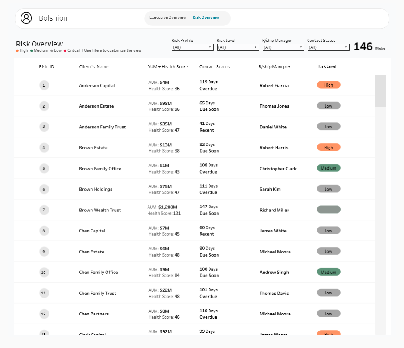Click manager name Sarah Kim
Screen dimensions: 404x348
pyautogui.click(x=270, y=189)
